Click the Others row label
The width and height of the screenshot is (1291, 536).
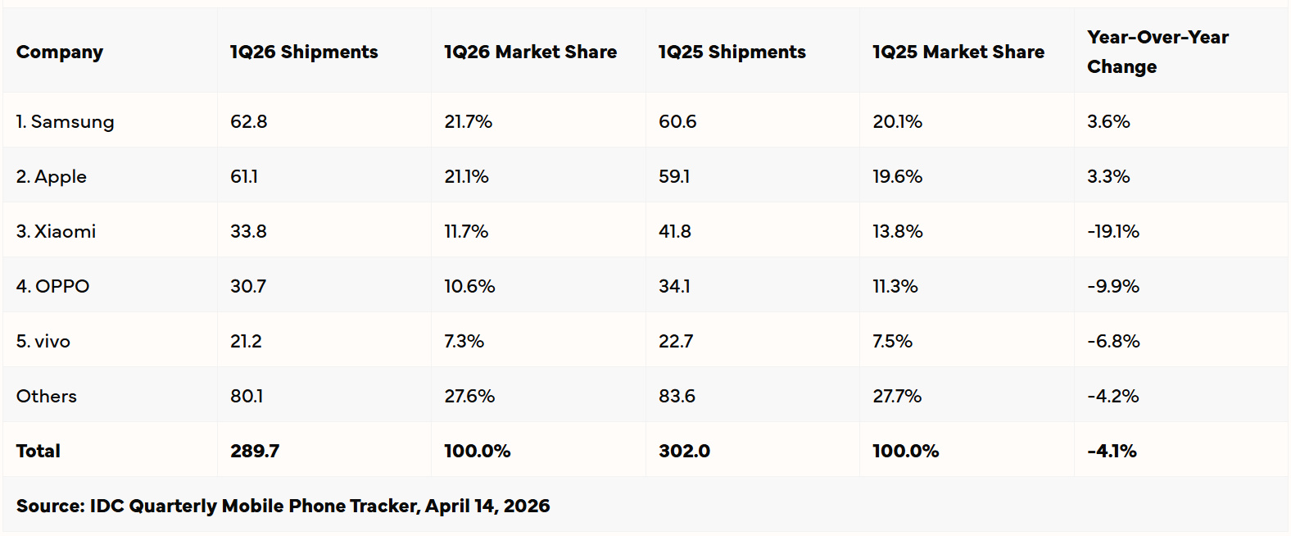[x=47, y=397]
